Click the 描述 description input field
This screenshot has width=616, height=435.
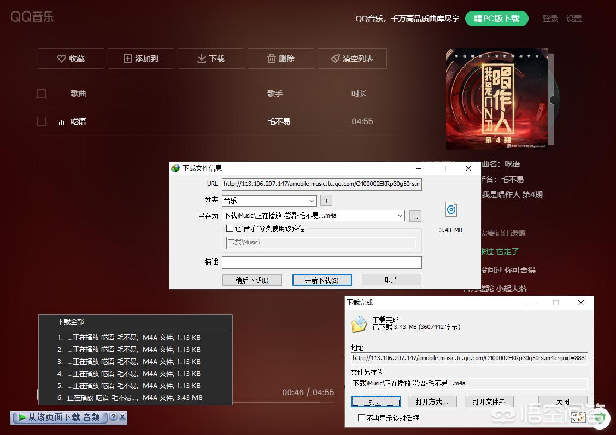pos(322,262)
